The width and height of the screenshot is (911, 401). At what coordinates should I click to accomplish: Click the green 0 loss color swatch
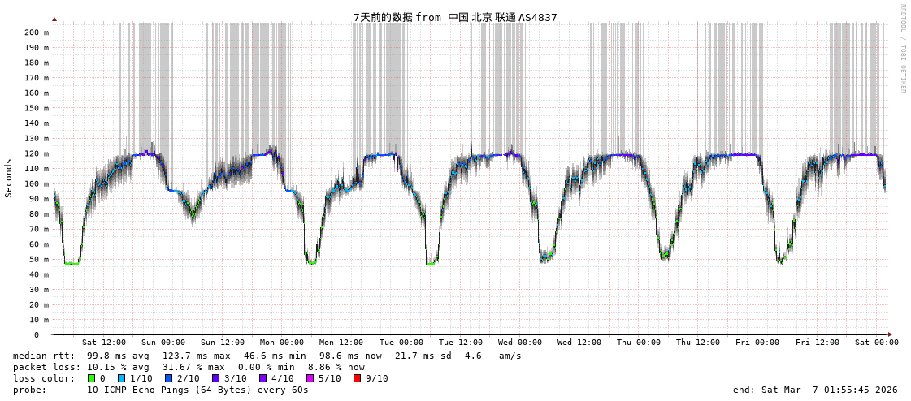click(91, 378)
